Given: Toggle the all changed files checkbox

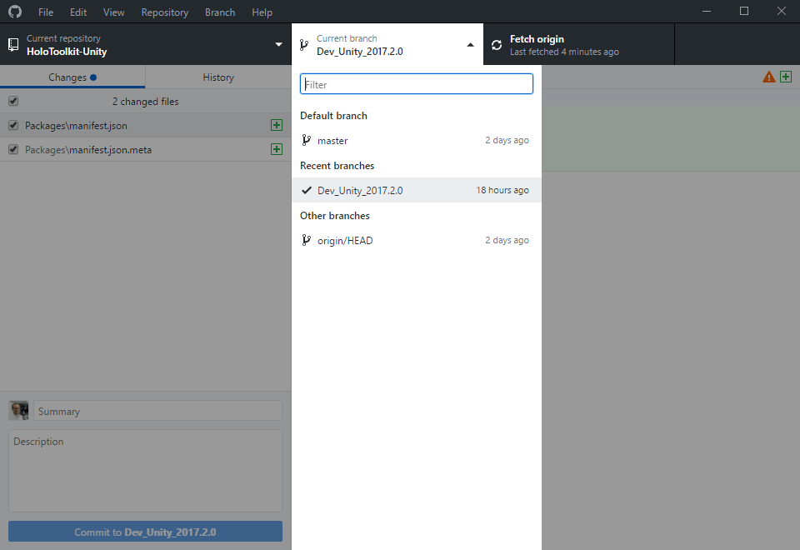Looking at the screenshot, I should tap(13, 101).
